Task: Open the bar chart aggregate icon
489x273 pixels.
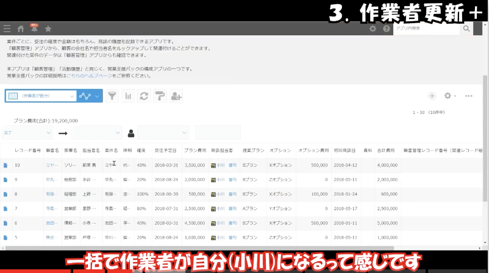Action: pyautogui.click(x=128, y=96)
